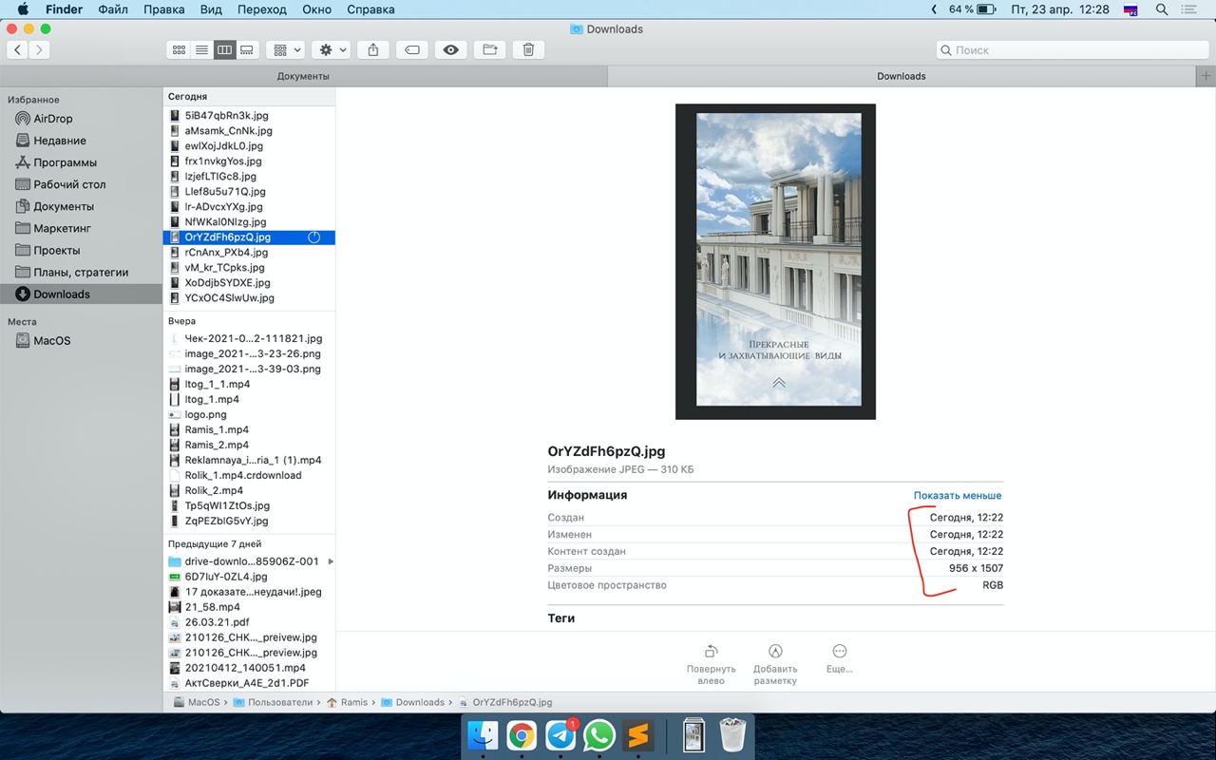Click the Share toolbar icon

click(373, 49)
